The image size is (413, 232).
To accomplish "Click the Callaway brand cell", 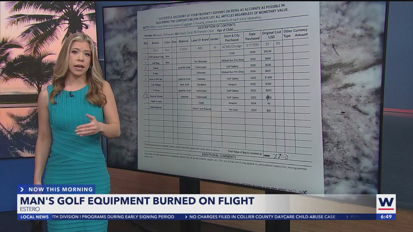I will (201, 79).
